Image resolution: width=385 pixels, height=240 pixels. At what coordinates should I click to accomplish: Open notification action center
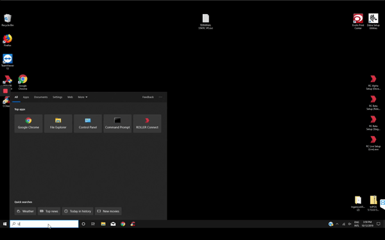coord(379,224)
